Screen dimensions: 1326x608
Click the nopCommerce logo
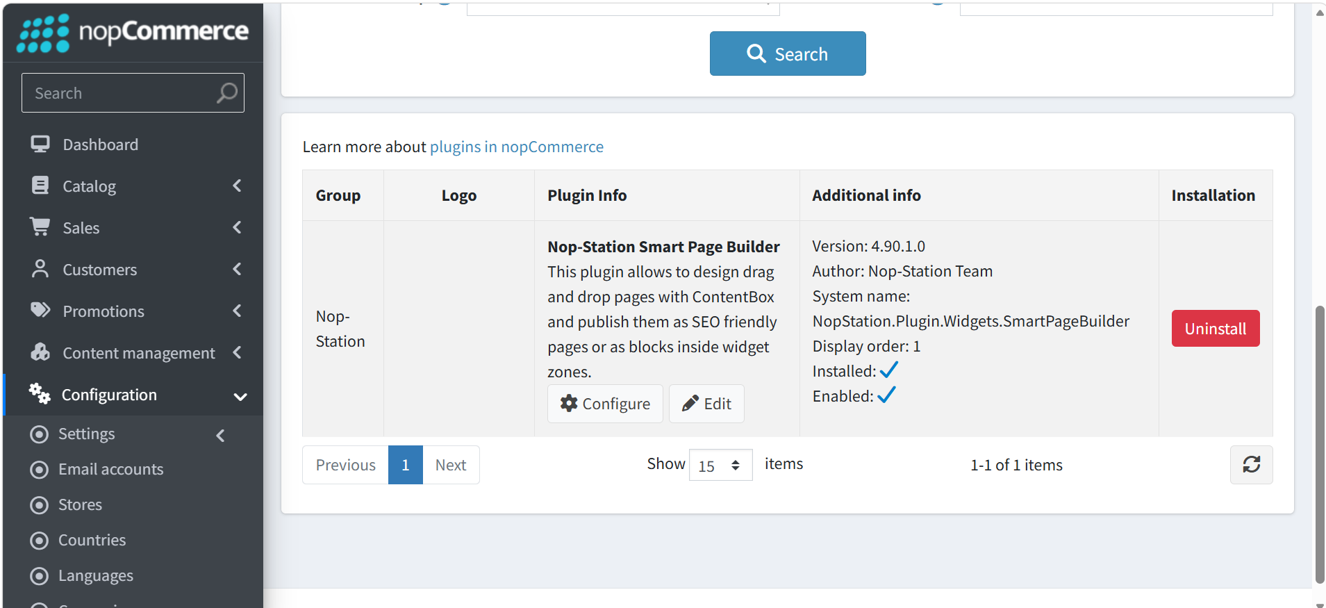pos(133,33)
